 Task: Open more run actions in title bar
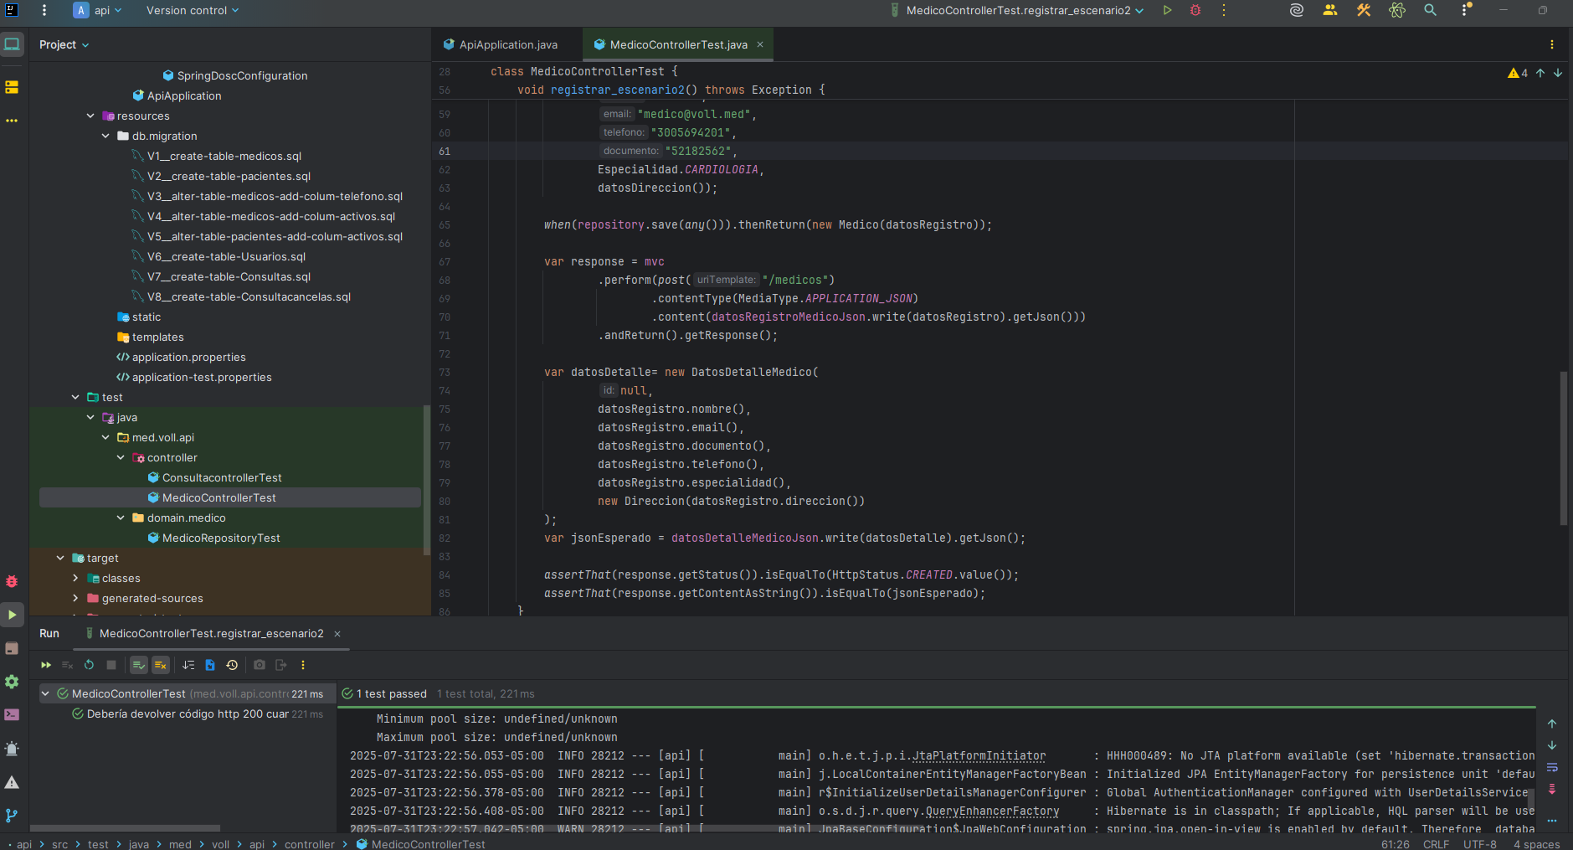pos(1224,10)
